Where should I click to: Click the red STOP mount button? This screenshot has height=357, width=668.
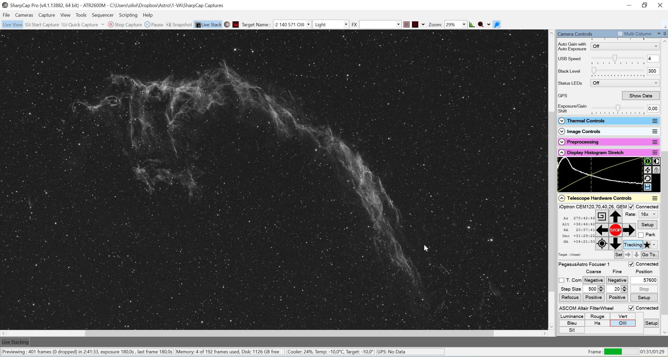[615, 230]
